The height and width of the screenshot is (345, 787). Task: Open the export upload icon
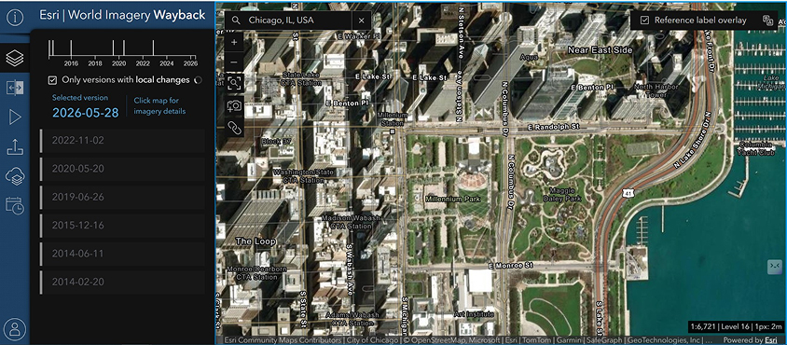point(15,147)
